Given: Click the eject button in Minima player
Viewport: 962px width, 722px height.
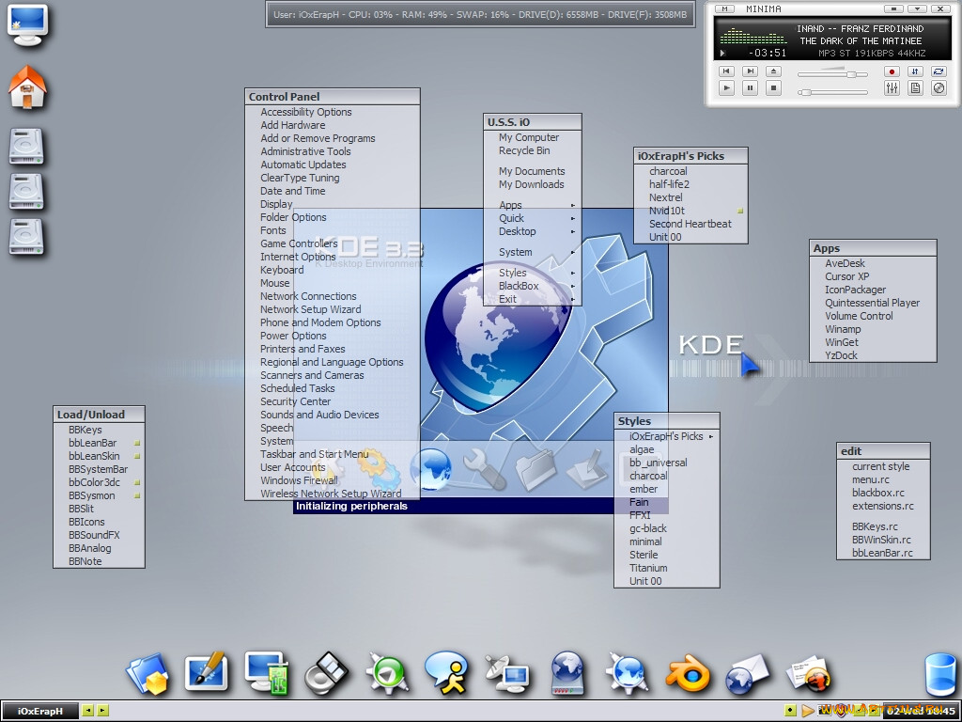Looking at the screenshot, I should 773,71.
